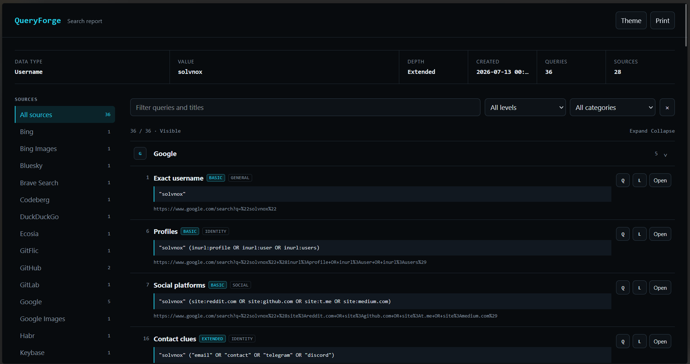The height and width of the screenshot is (364, 690).
Task: Click the 36 / 36 Visible counter
Action: click(155, 131)
